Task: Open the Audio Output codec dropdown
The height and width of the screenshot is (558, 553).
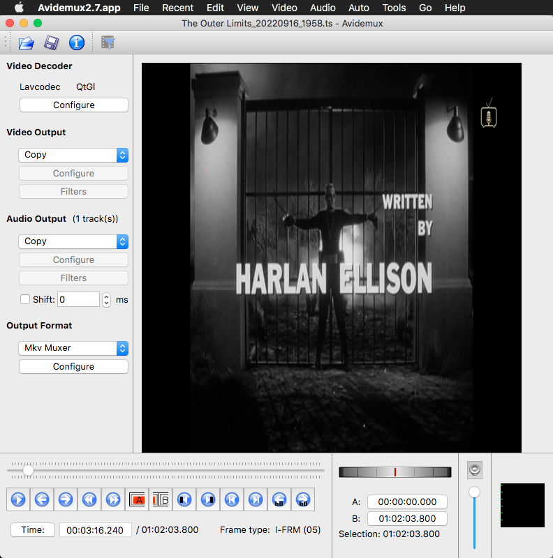Action: click(x=73, y=241)
